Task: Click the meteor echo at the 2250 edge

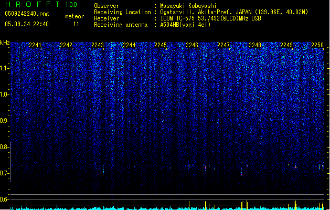Action: pyautogui.click(x=323, y=167)
